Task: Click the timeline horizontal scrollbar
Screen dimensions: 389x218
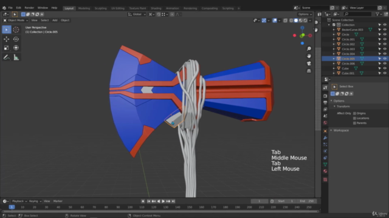Action: click(160, 211)
